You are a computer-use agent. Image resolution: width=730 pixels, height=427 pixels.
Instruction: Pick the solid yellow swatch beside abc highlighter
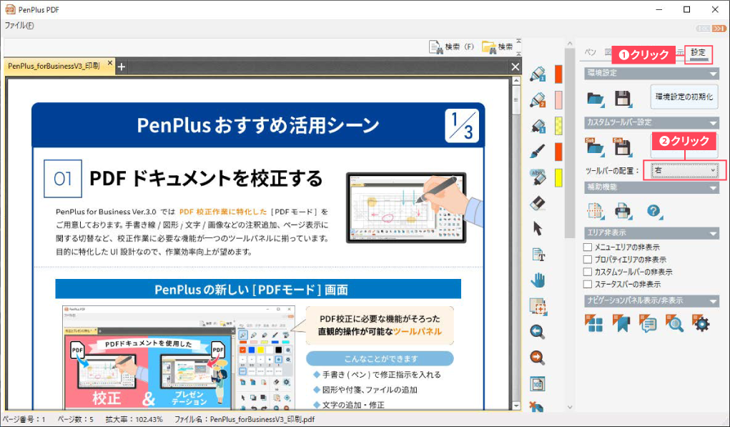point(558,178)
